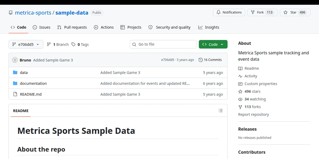Expand the e706dd5 branch selector dropdown

(x=26, y=44)
